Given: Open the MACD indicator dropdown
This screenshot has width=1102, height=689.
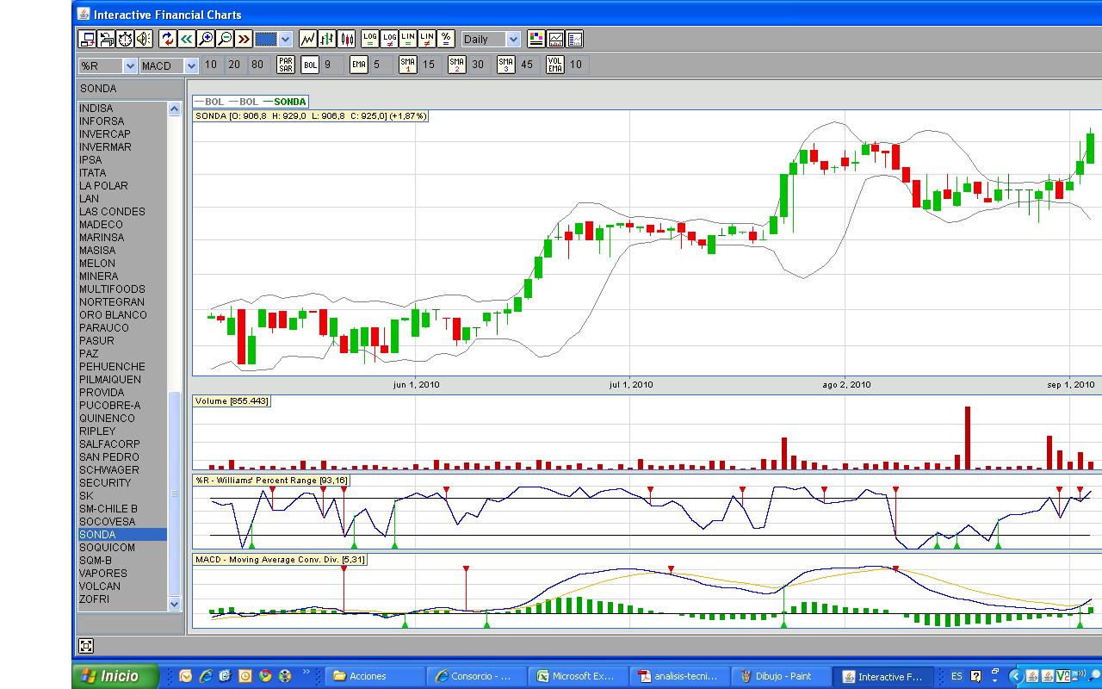Looking at the screenshot, I should point(191,65).
